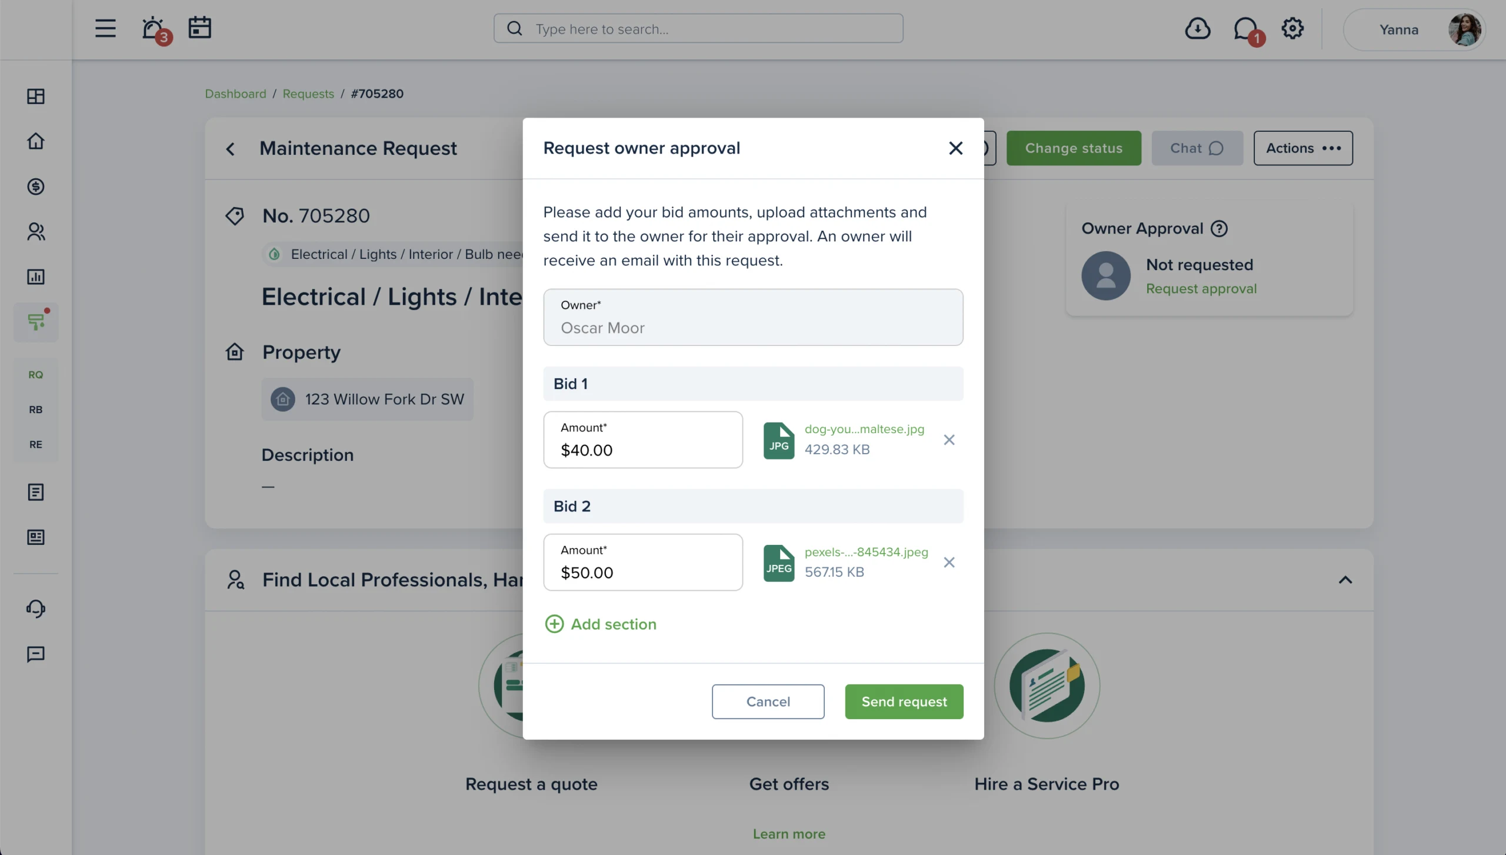Open feedback message icon in sidebar
This screenshot has width=1506, height=855.
(x=36, y=654)
